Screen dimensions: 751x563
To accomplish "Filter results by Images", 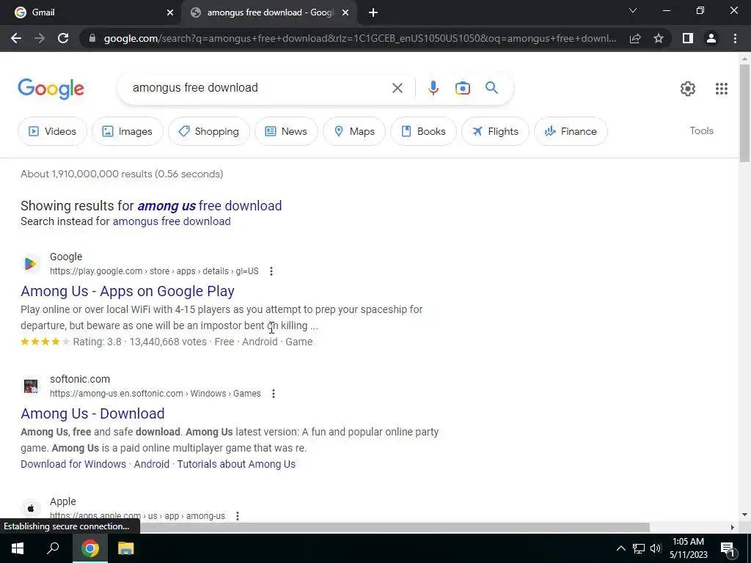I will point(128,131).
